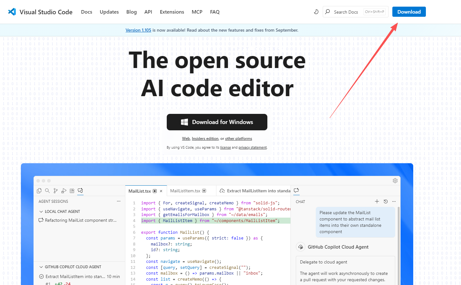Viewport: 461px width, 285px height.
Task: Start new chat with plus icon
Action: [x=377, y=201]
